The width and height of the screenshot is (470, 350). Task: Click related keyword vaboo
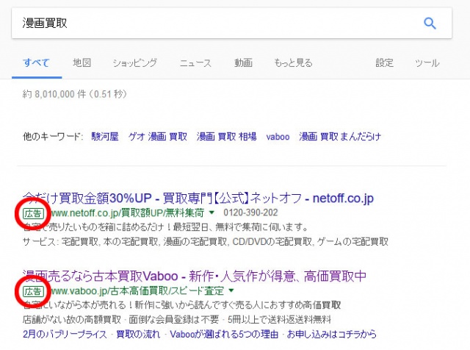pyautogui.click(x=278, y=137)
